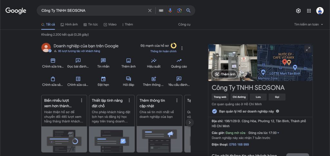Open Thêm thông tin cập nhật suggestion card
Image resolution: width=330 pixels, height=156 pixels.
click(x=160, y=124)
